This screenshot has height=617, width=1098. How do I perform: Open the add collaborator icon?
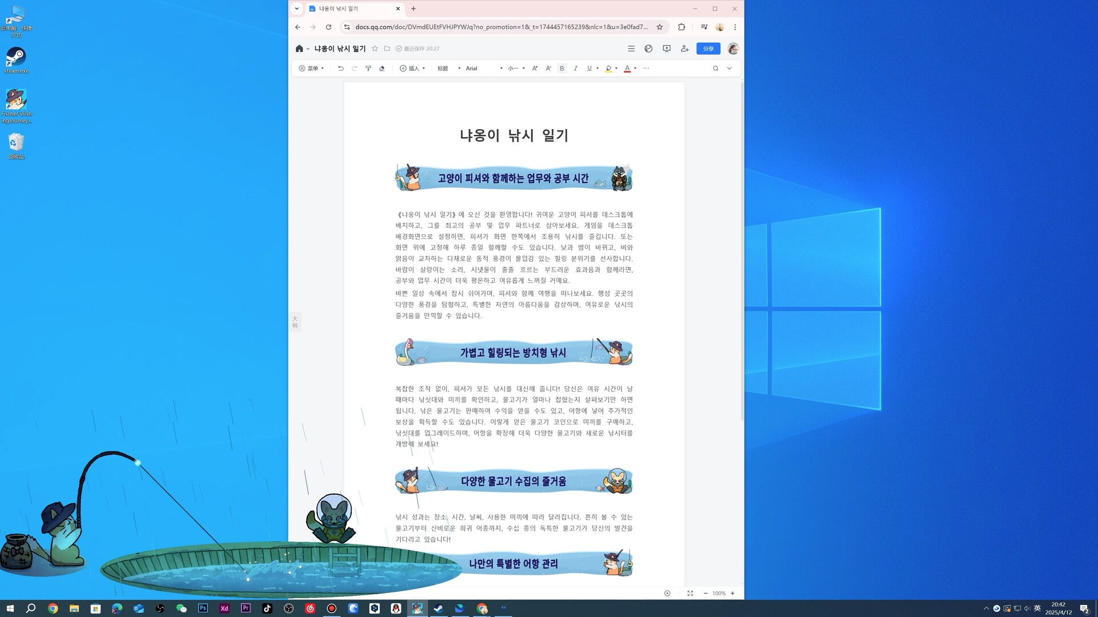pos(685,49)
